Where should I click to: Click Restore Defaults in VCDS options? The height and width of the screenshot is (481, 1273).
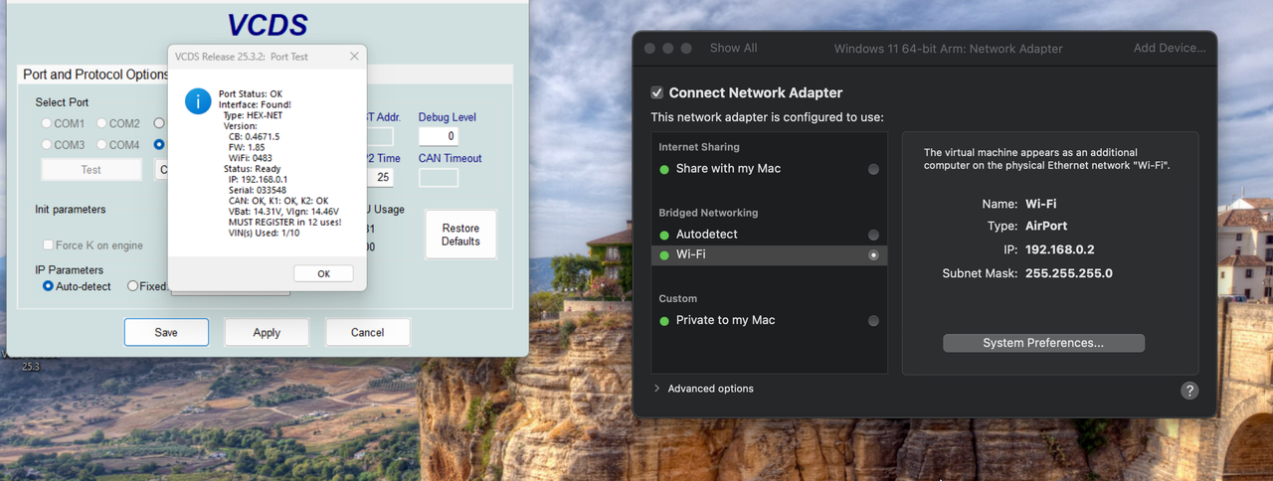pos(460,235)
